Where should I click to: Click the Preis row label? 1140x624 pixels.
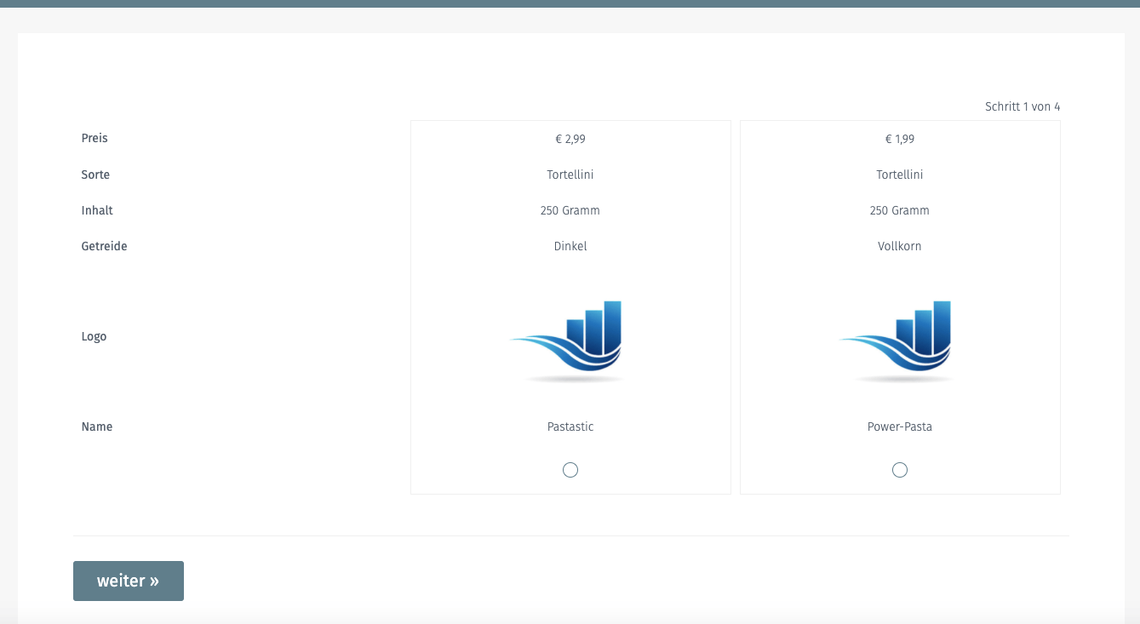95,138
